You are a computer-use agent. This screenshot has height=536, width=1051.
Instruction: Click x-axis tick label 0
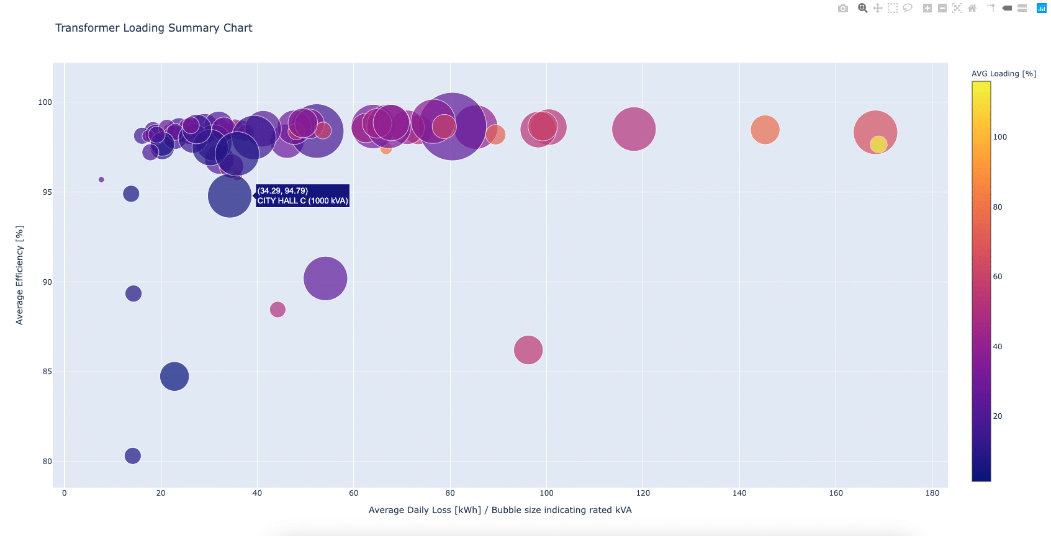click(x=65, y=493)
